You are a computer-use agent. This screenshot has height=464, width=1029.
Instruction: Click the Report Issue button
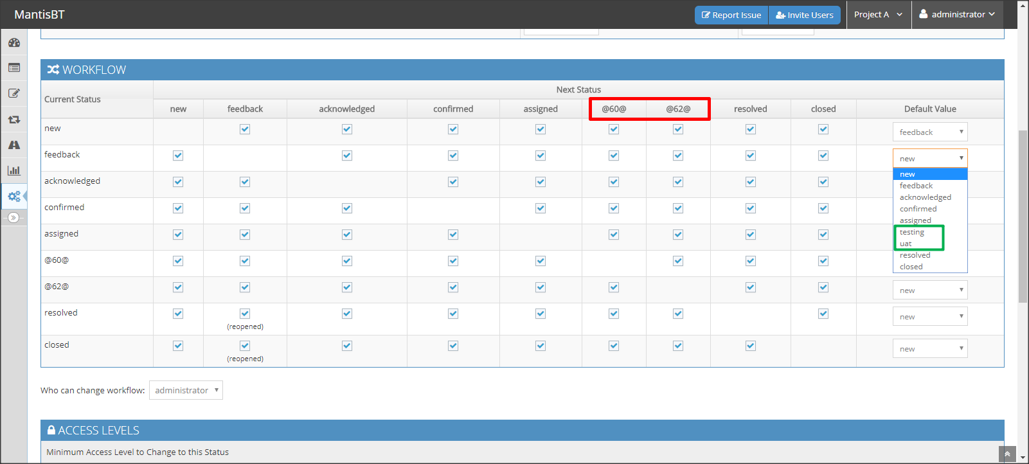coord(731,15)
